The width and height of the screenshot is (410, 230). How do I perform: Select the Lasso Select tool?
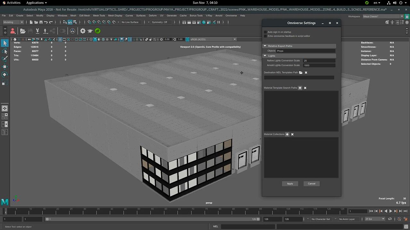[5, 51]
